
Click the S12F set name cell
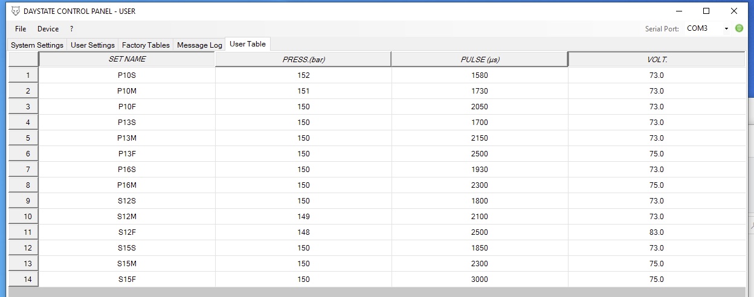127,232
